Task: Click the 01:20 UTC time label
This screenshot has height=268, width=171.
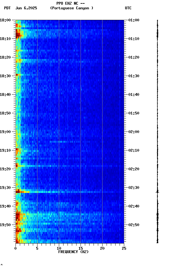Action: tap(134, 57)
